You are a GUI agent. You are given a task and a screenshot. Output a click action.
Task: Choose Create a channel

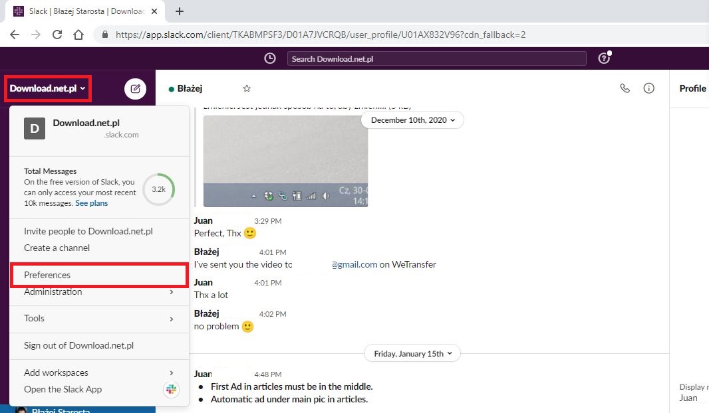tap(57, 248)
